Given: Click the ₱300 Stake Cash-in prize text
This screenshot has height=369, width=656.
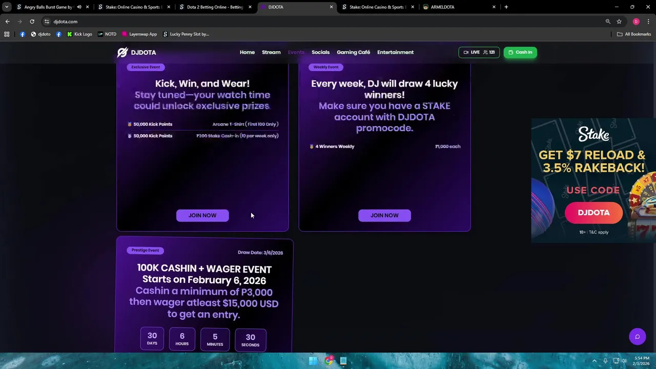Looking at the screenshot, I should click(x=237, y=136).
